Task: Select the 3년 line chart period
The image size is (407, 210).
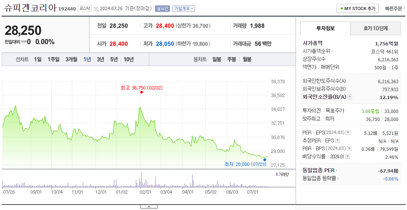Action: 100,59
